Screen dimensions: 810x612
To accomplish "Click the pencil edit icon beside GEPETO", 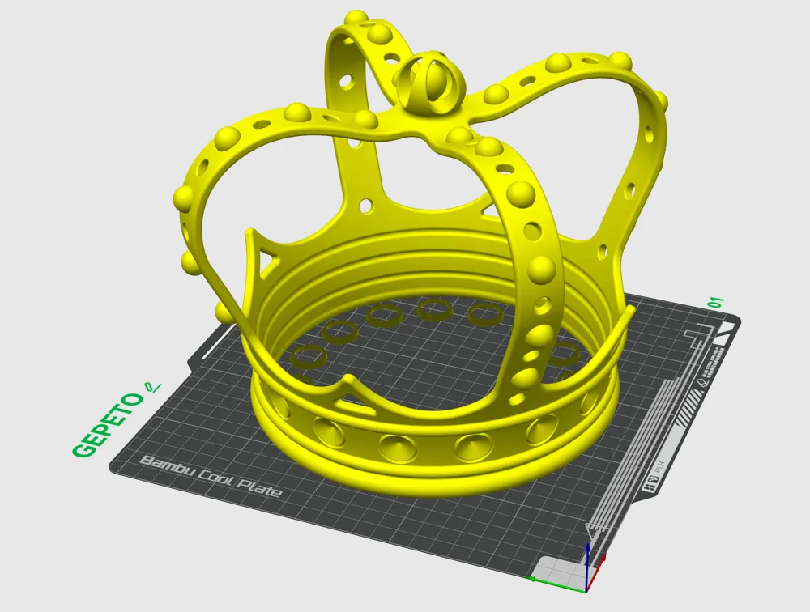I will (153, 386).
